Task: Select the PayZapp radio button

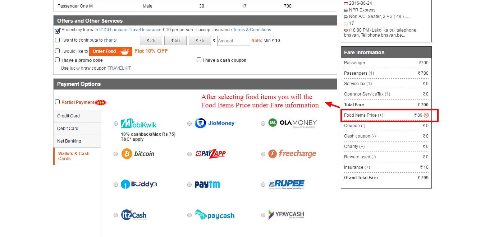Action: [x=189, y=154]
